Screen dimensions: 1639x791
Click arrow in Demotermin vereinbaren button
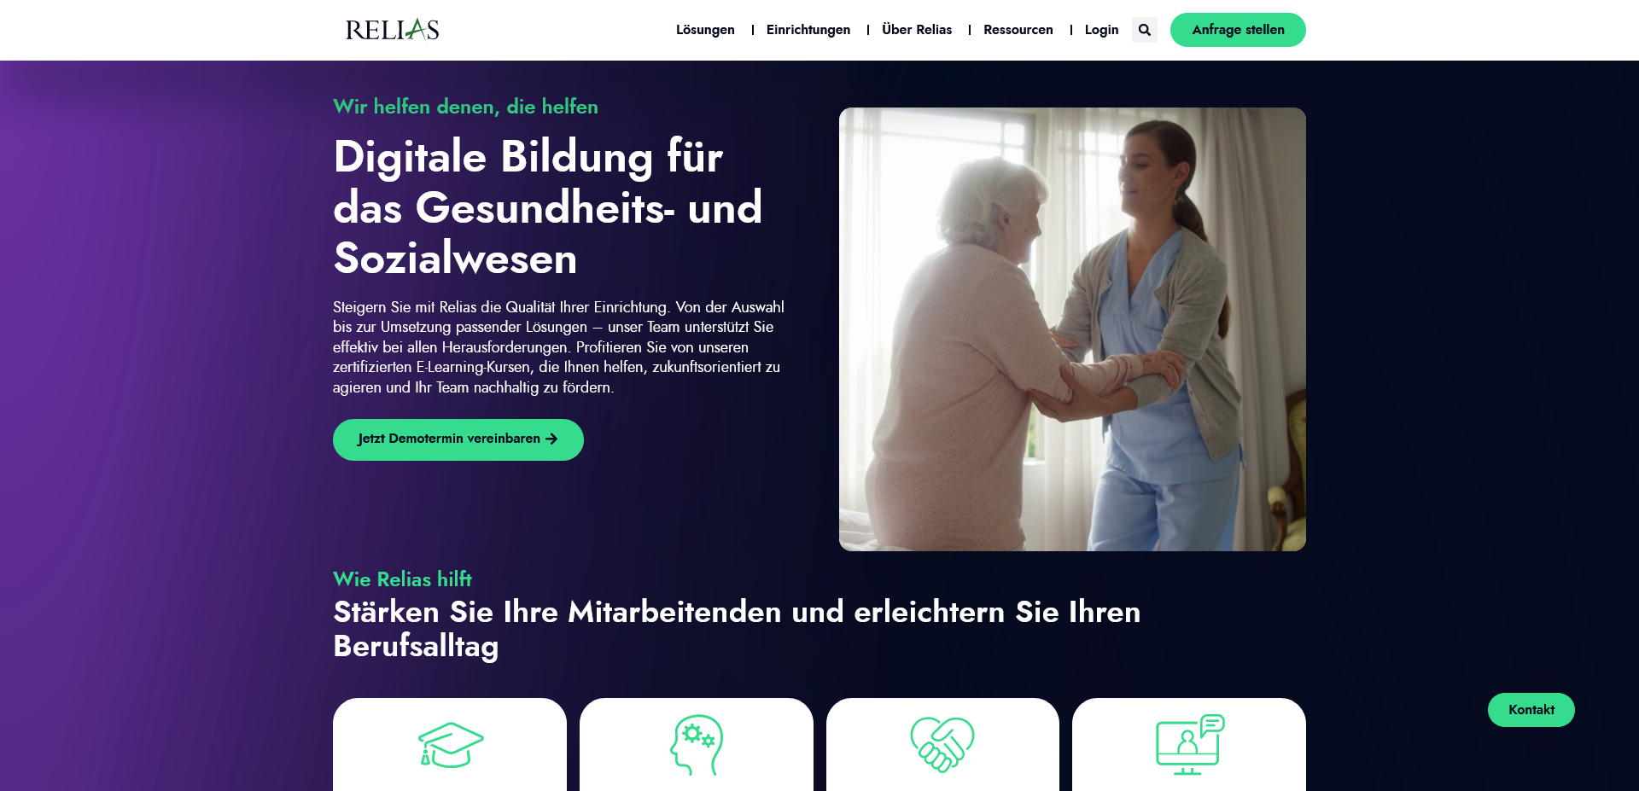[x=551, y=439]
